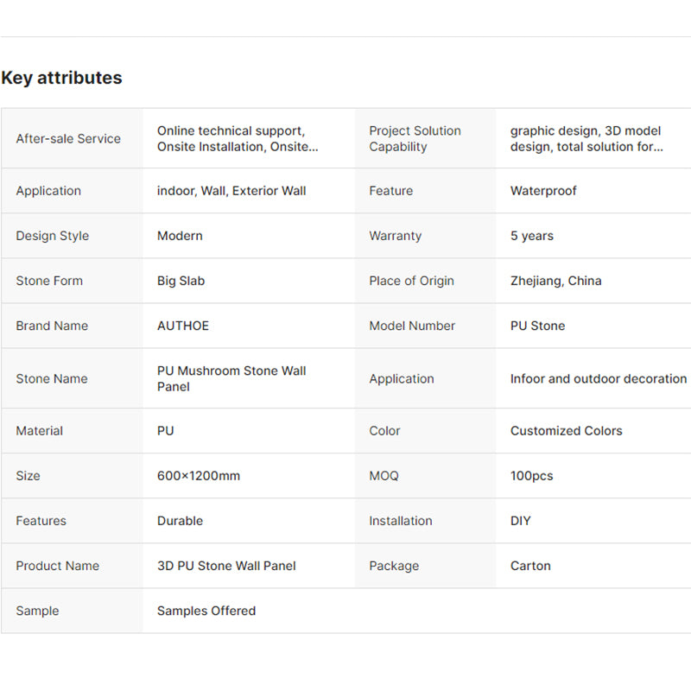691x691 pixels.
Task: Click the Waterproof feature value
Action: 543,191
